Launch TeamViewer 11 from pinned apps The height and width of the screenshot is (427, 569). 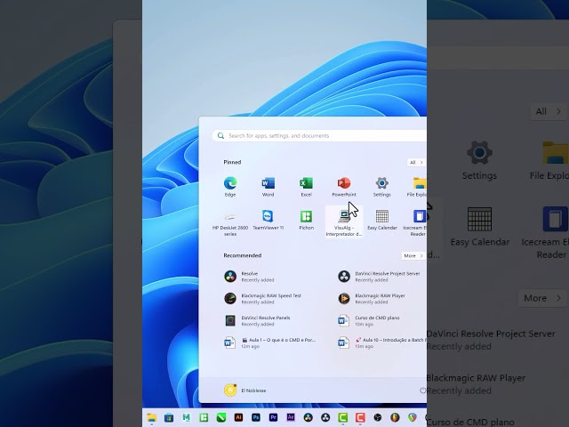[268, 220]
